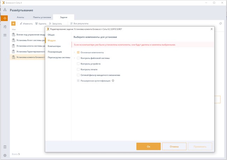Click the Контроль печати label
The image size is (227, 160).
tap(89, 69)
